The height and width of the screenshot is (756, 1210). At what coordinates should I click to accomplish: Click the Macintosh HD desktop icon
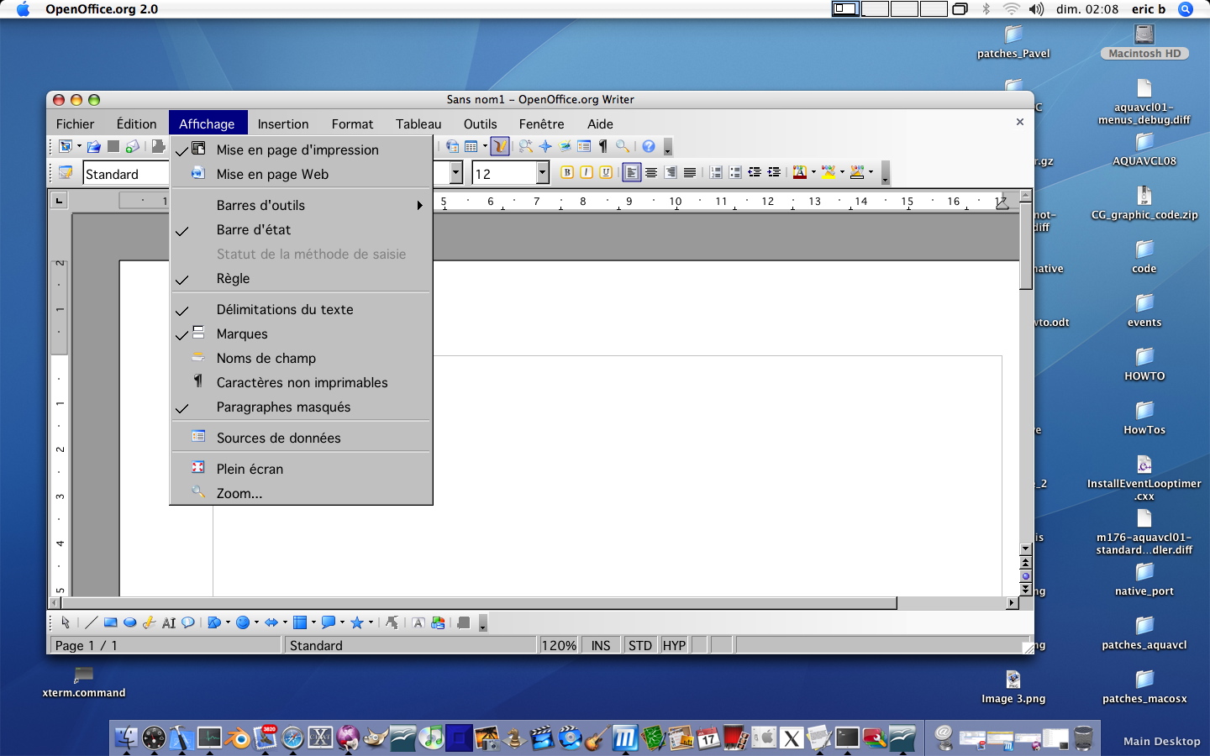point(1144,42)
